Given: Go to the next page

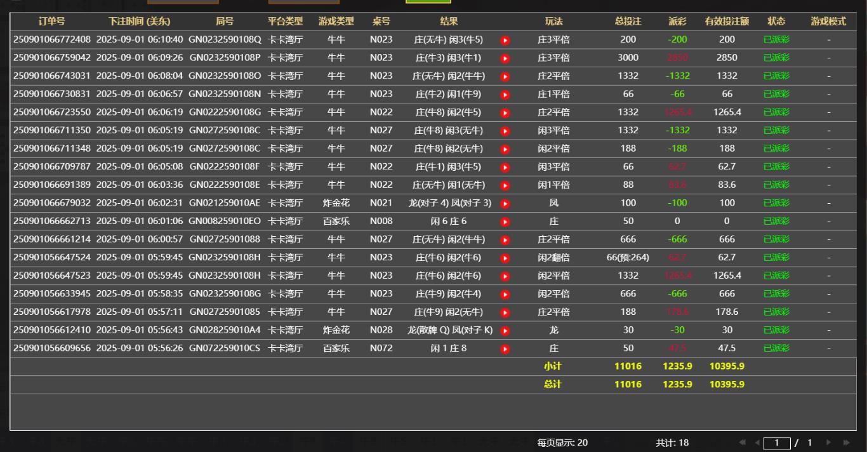Looking at the screenshot, I should 828,442.
